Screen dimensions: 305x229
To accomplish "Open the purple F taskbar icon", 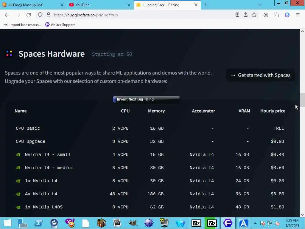I will click(228, 223).
